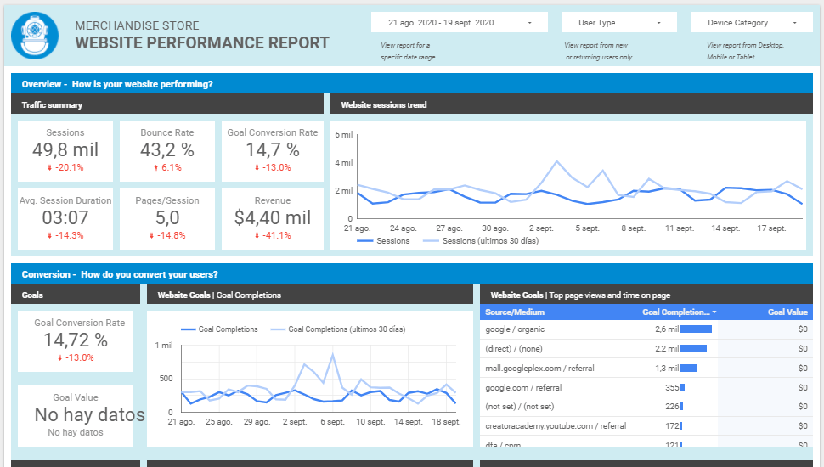
Task: Sort by Goal Completion column arrow
Action: [x=714, y=312]
